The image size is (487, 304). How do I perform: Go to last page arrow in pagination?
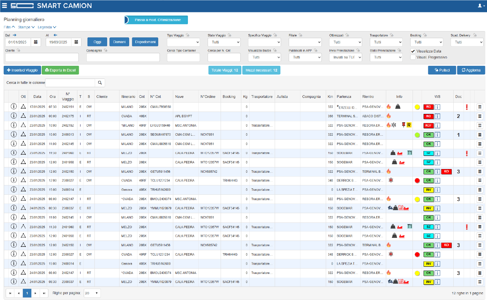coord(44,293)
